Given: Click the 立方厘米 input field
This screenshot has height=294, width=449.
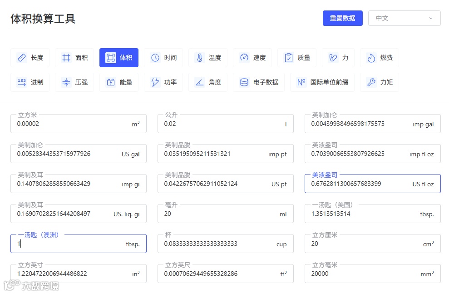Looking at the screenshot, I should click(x=373, y=244).
